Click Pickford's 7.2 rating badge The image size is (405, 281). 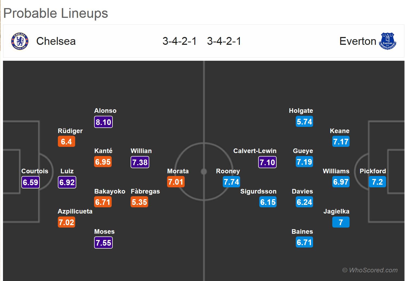377,182
